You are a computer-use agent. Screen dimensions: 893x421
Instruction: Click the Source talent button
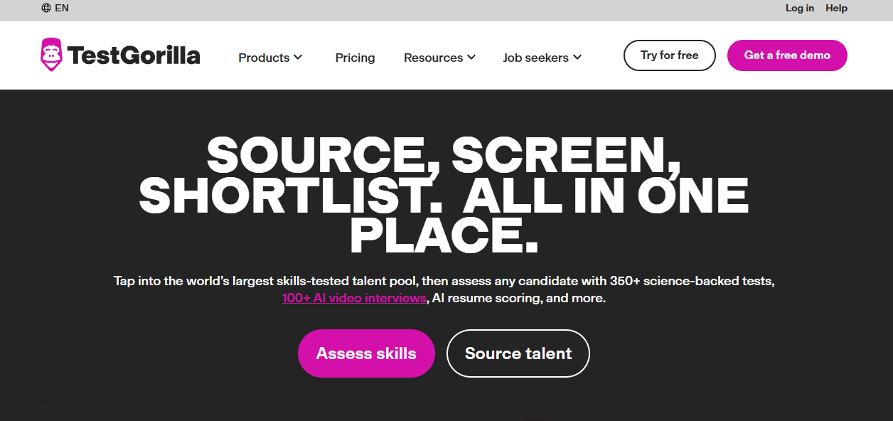(518, 353)
